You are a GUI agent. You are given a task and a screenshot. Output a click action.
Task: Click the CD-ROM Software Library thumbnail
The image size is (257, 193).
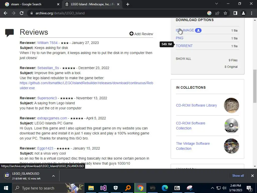(231, 105)
